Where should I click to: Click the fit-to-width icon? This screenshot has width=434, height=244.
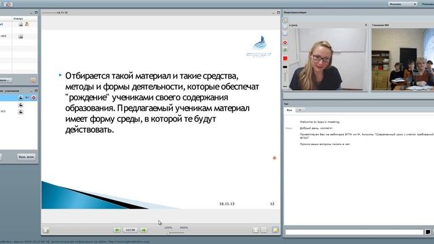point(256,230)
